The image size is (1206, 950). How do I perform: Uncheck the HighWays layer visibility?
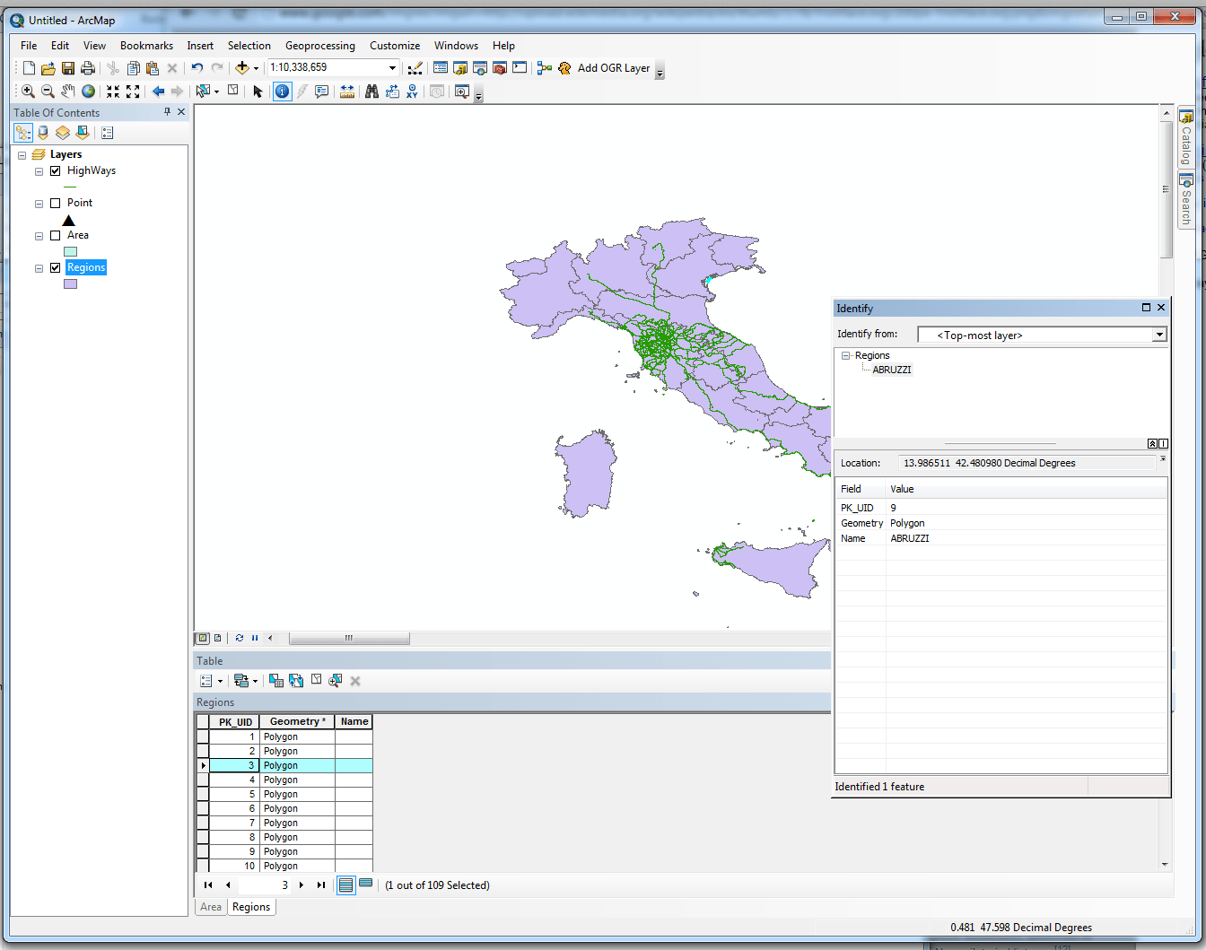pos(56,170)
